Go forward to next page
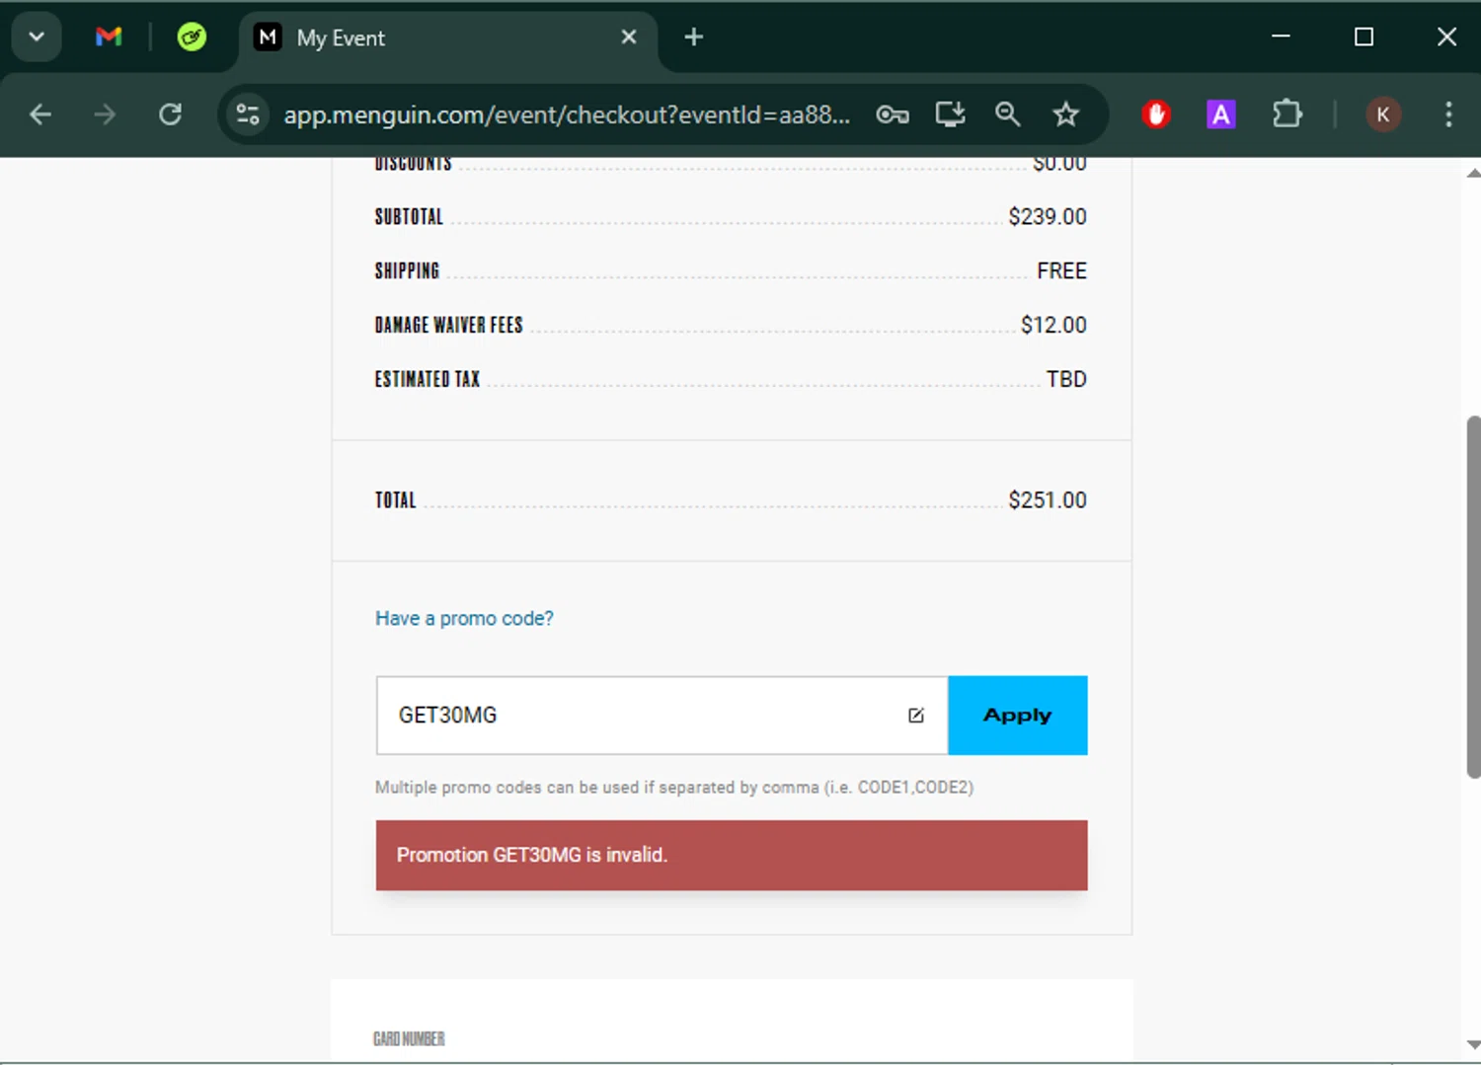1481x1065 pixels. pyautogui.click(x=105, y=114)
